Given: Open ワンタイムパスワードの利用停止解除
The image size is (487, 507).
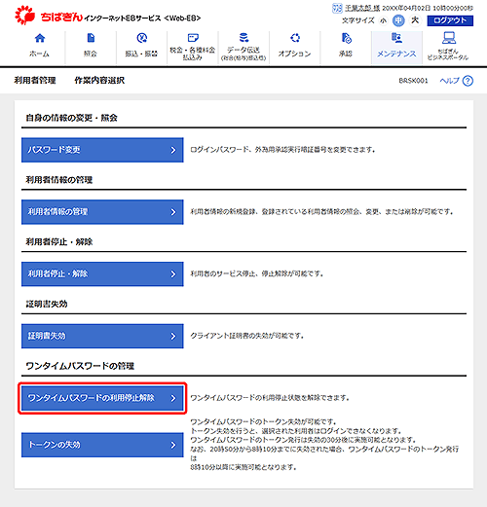Looking at the screenshot, I should click(x=102, y=398).
